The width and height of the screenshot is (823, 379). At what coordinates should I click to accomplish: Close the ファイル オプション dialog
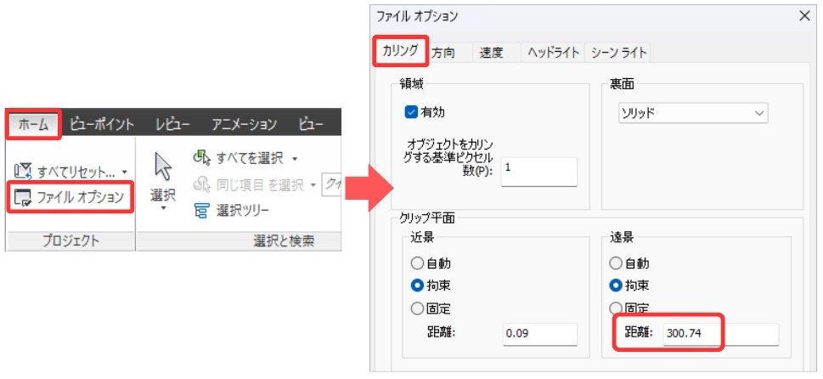tap(804, 16)
